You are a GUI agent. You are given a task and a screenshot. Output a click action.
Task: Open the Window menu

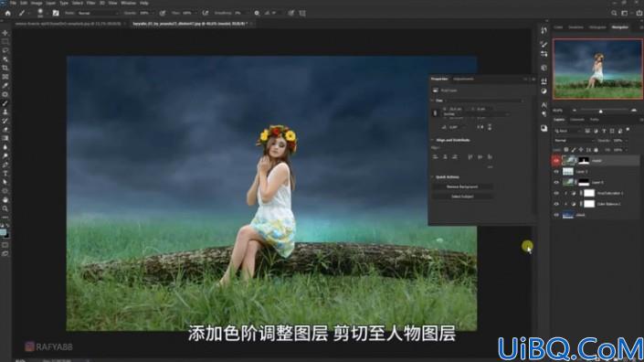pos(128,3)
